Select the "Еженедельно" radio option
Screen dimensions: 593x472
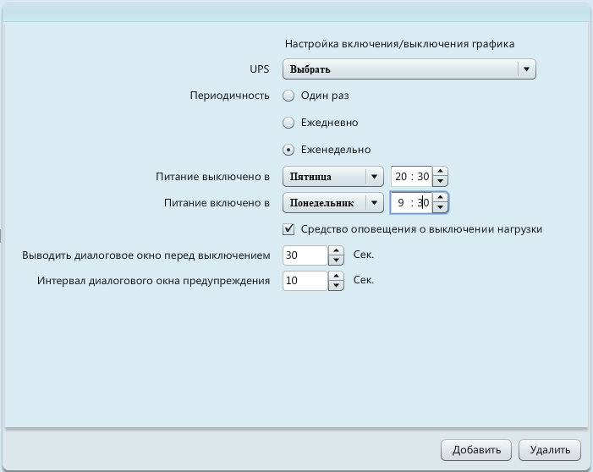(288, 150)
